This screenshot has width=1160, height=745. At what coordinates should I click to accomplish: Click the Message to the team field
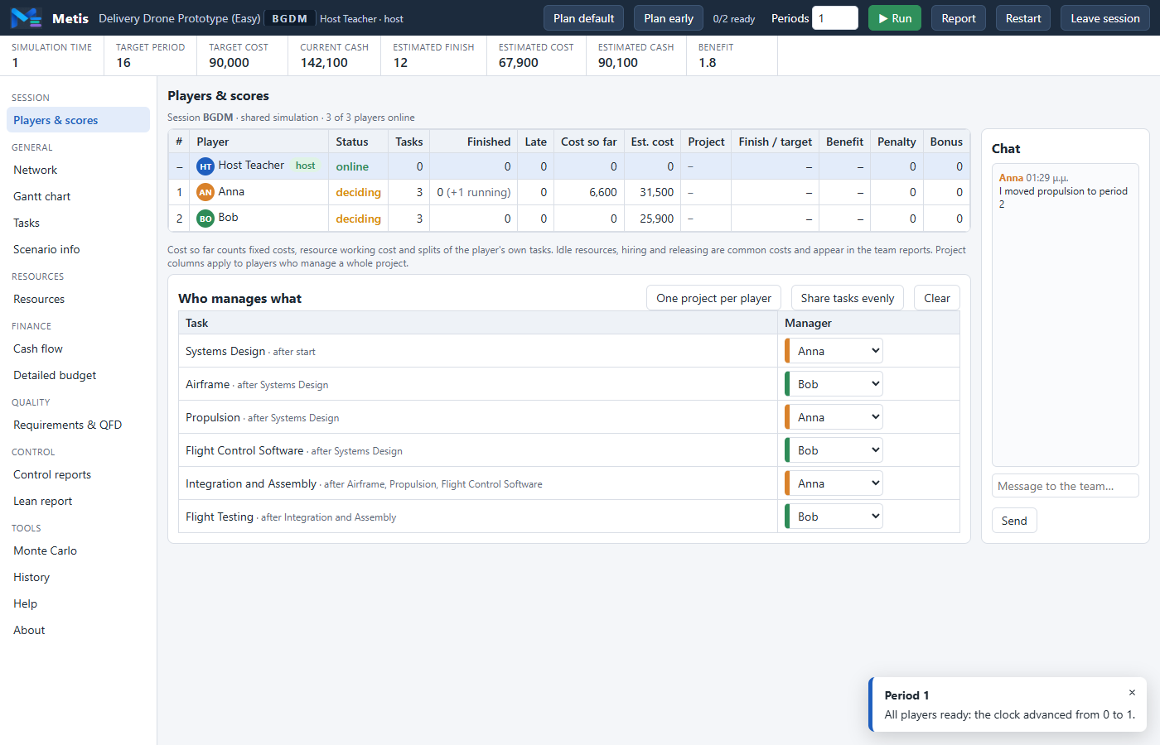tap(1065, 486)
